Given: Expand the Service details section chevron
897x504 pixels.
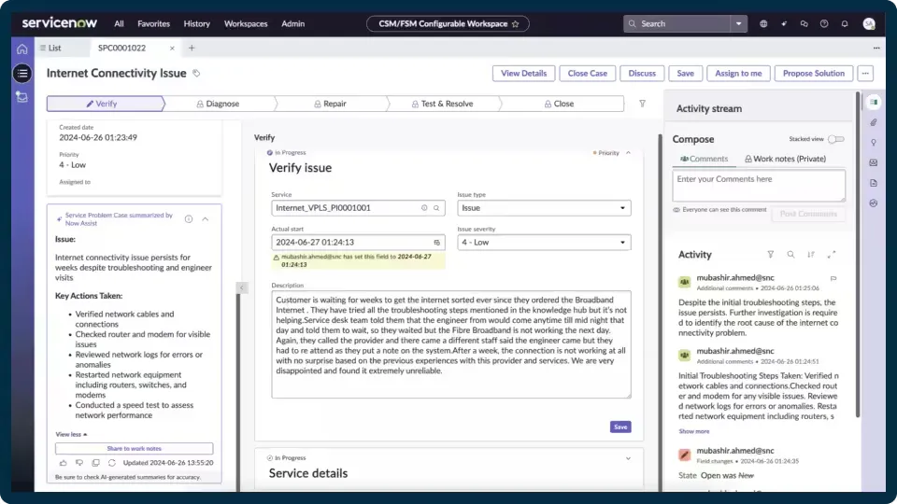Looking at the screenshot, I should [x=628, y=458].
